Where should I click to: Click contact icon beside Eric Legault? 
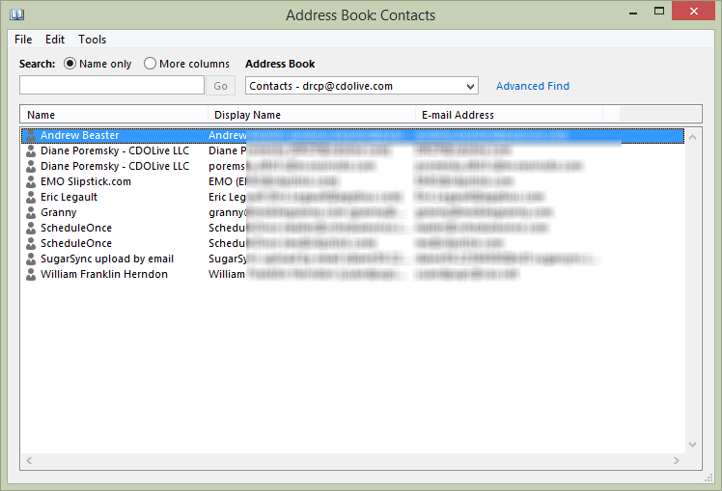point(31,197)
